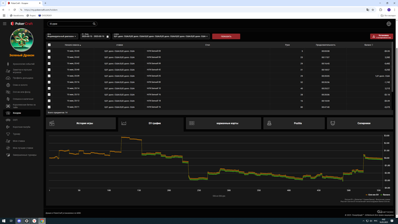Uncheck the 23:16 session checkbox
The height and width of the screenshot is (224, 398).
49,82
